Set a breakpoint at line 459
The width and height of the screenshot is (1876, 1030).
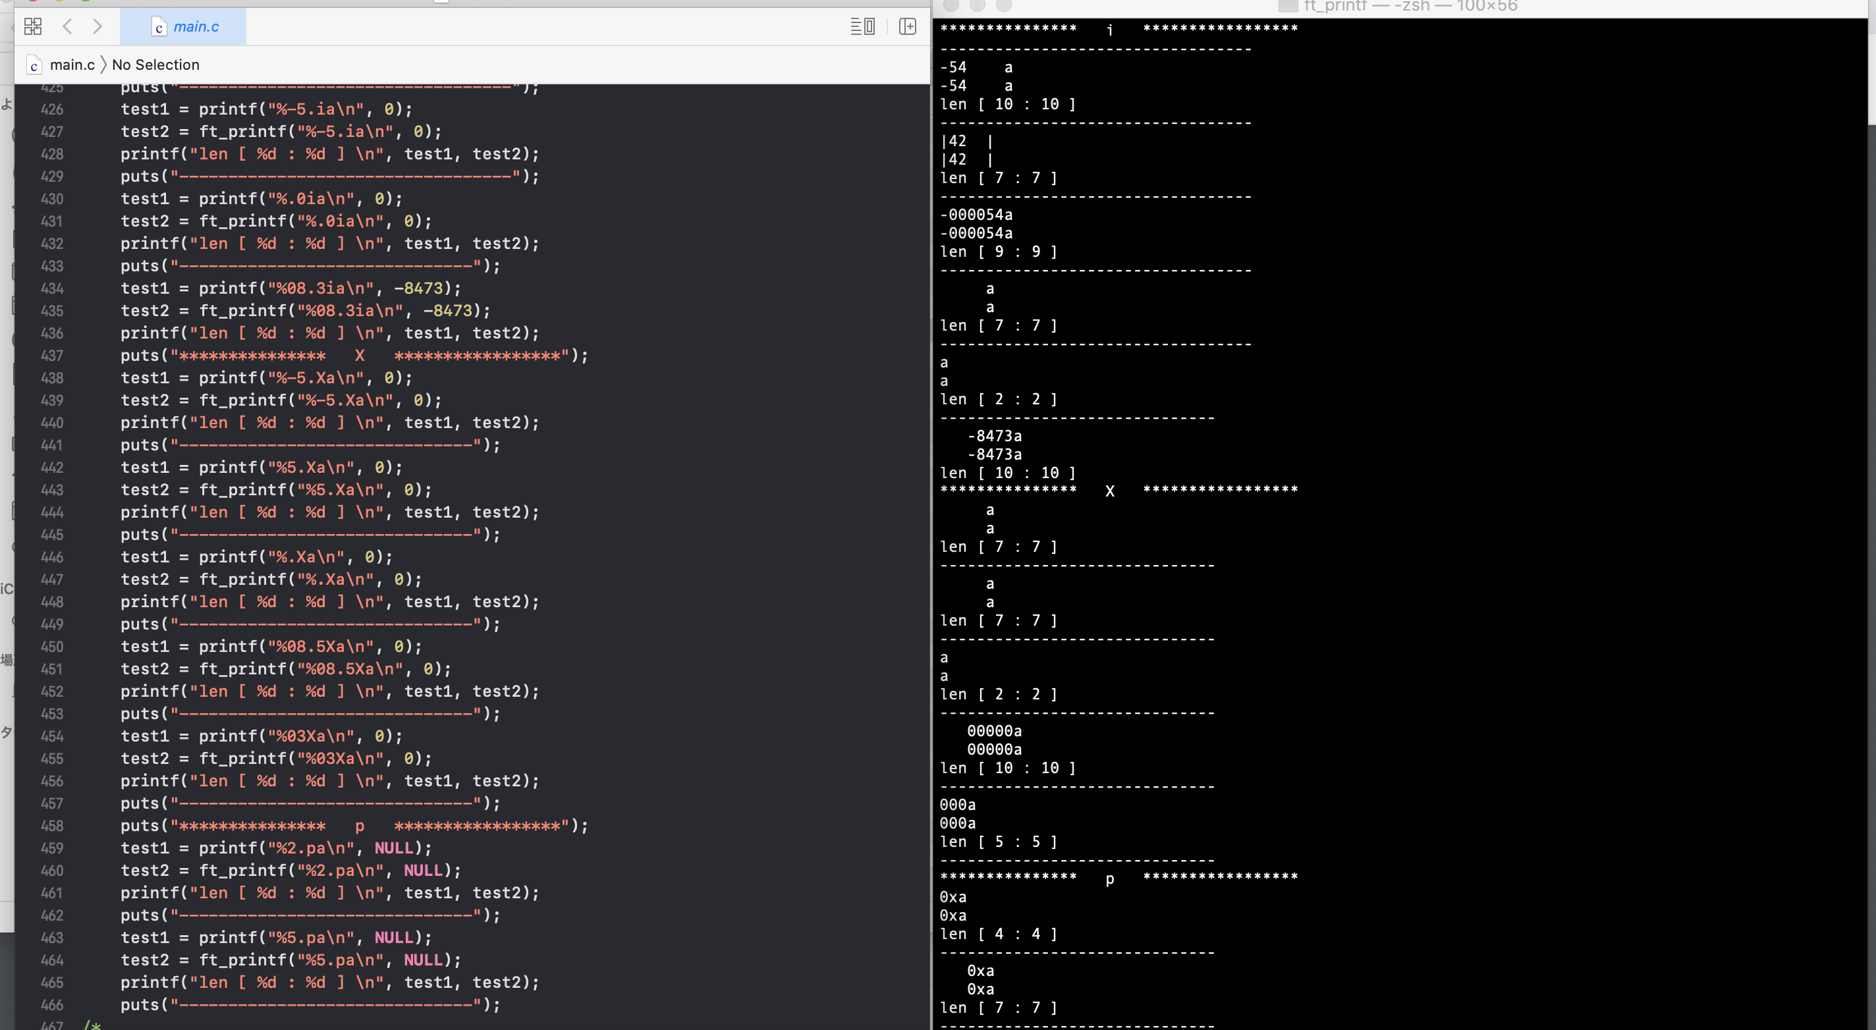pos(51,848)
